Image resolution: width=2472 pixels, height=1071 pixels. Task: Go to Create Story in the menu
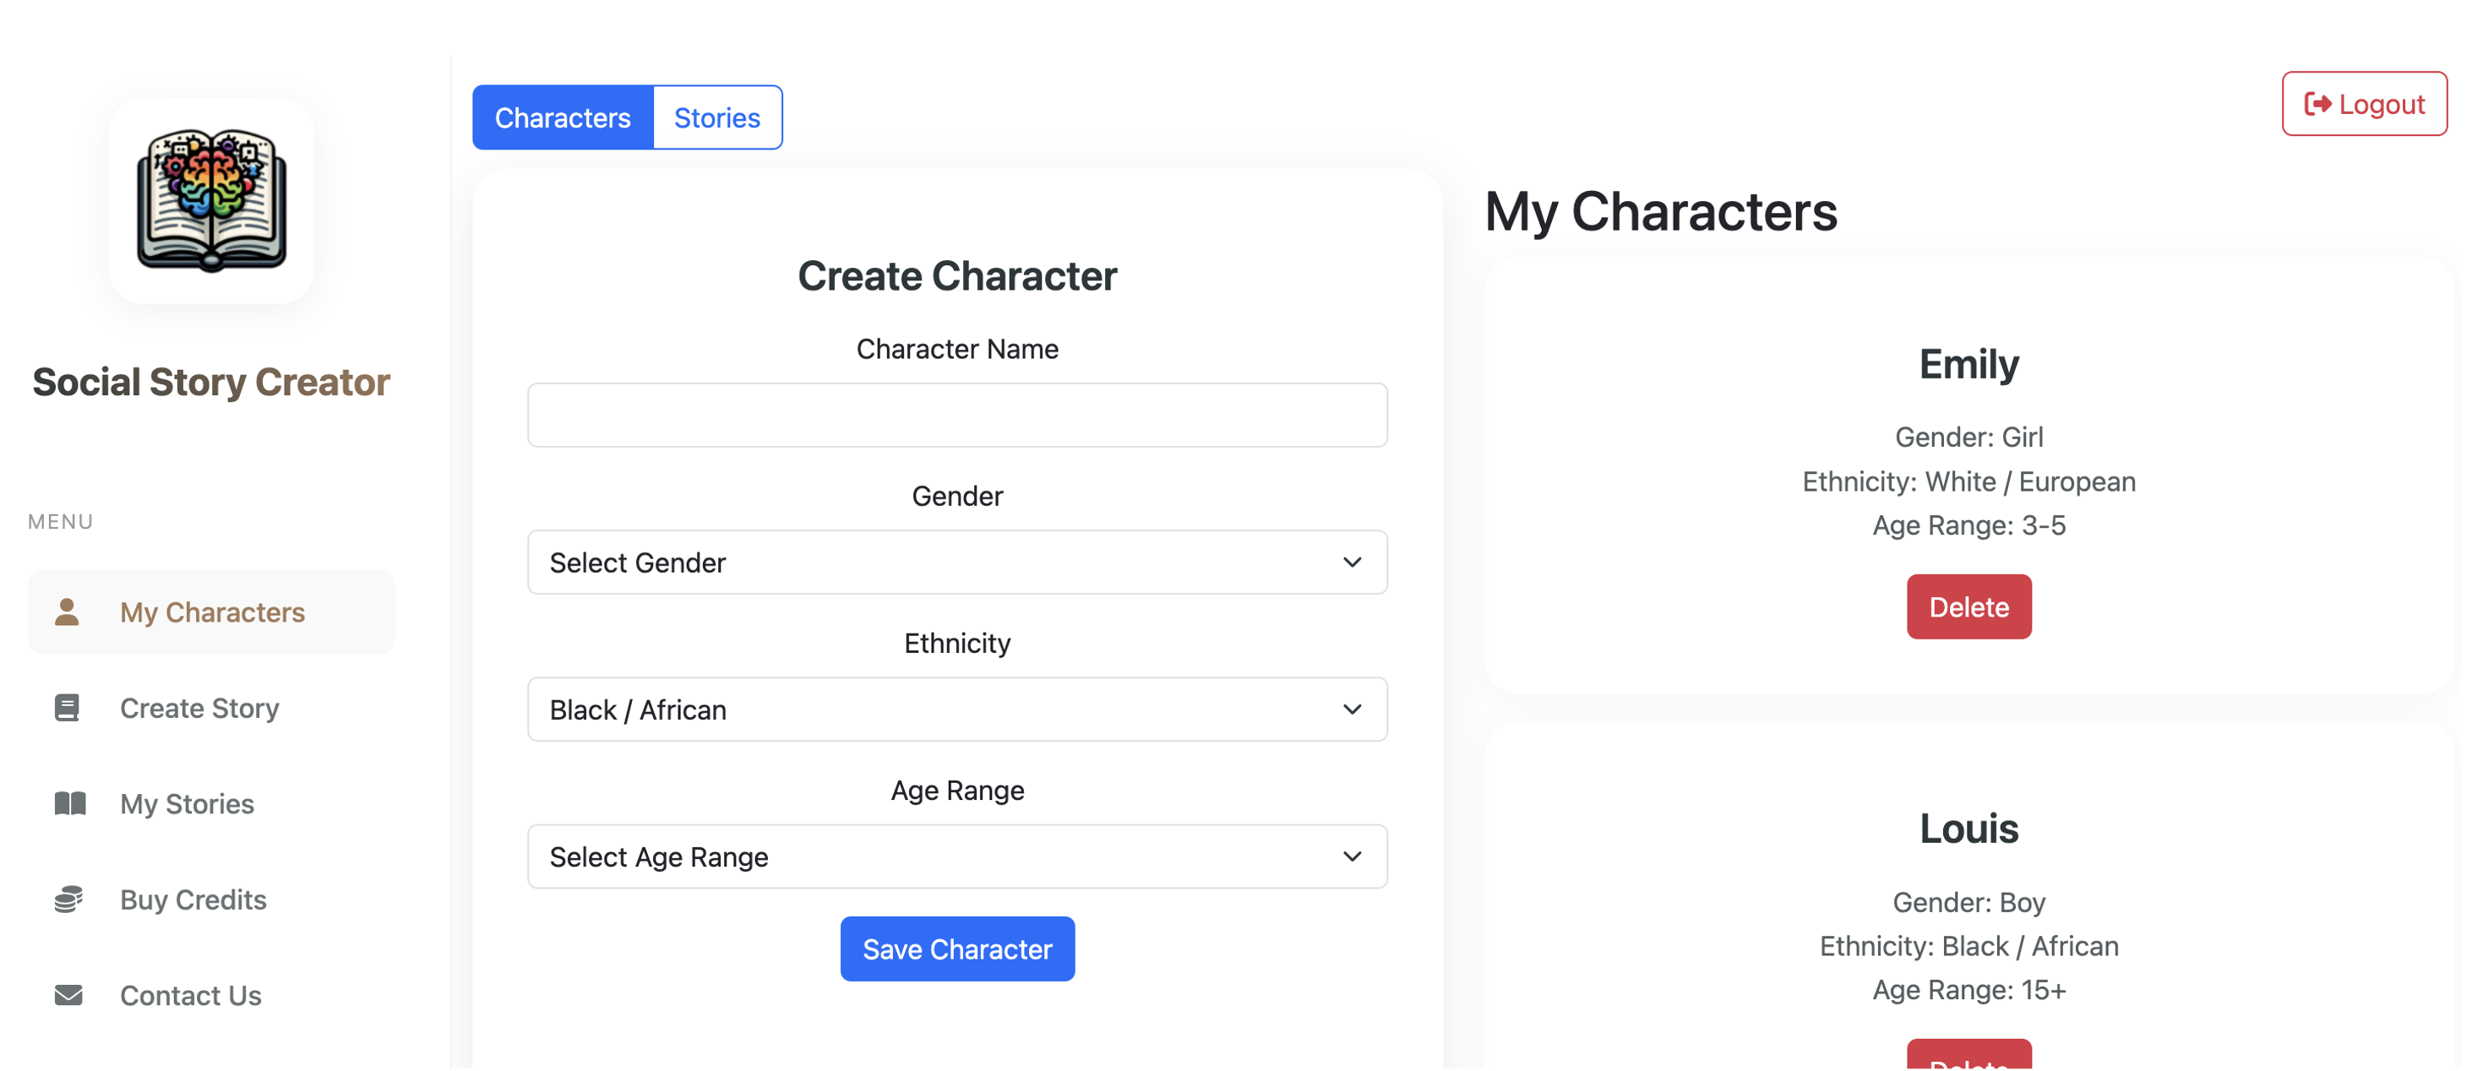199,709
